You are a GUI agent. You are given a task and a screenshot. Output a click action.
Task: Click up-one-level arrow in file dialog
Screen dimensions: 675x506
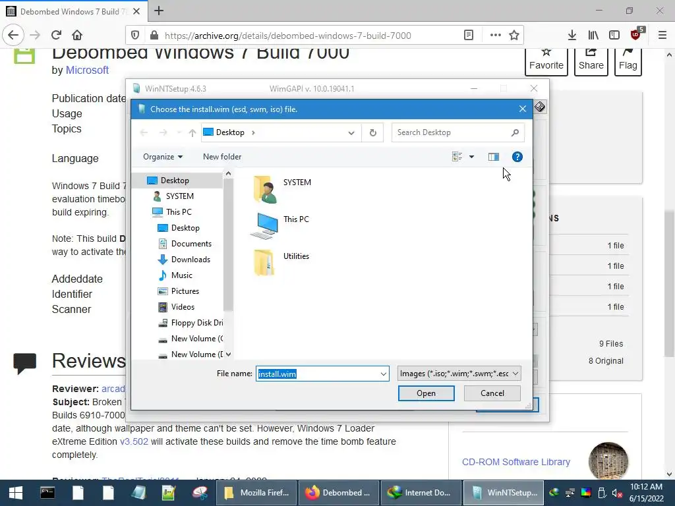point(192,132)
